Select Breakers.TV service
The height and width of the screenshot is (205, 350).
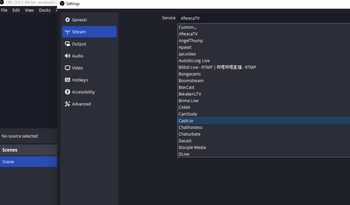click(264, 94)
